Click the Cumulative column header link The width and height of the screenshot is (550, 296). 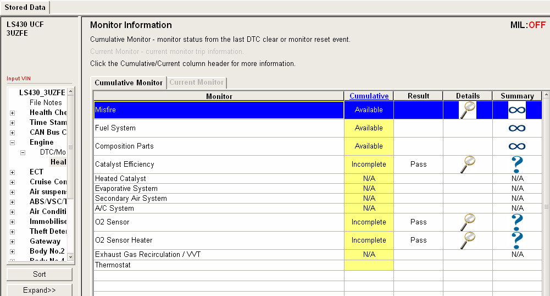pos(369,96)
